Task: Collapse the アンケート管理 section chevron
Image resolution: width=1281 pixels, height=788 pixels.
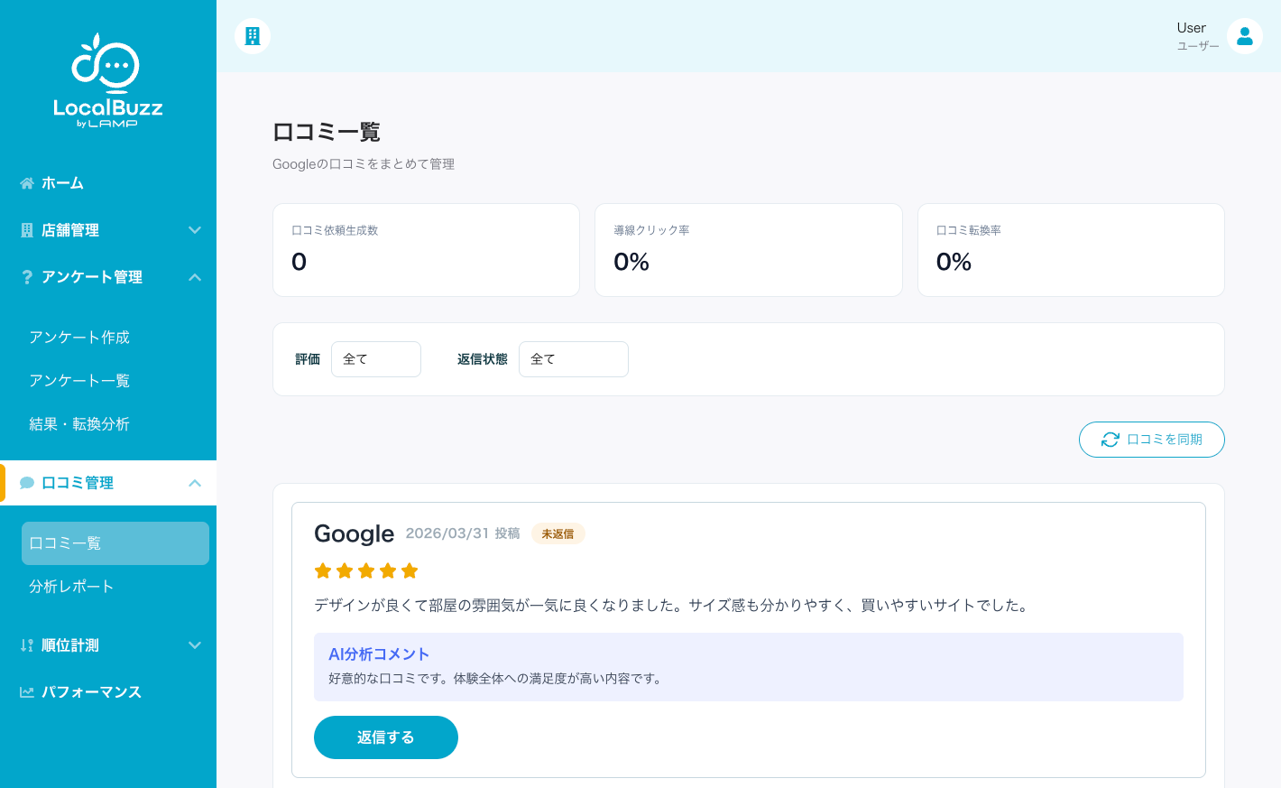Action: tap(195, 277)
